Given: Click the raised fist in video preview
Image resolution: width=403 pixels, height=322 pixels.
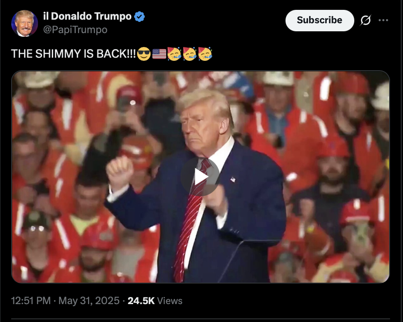Looking at the screenshot, I should [119, 172].
